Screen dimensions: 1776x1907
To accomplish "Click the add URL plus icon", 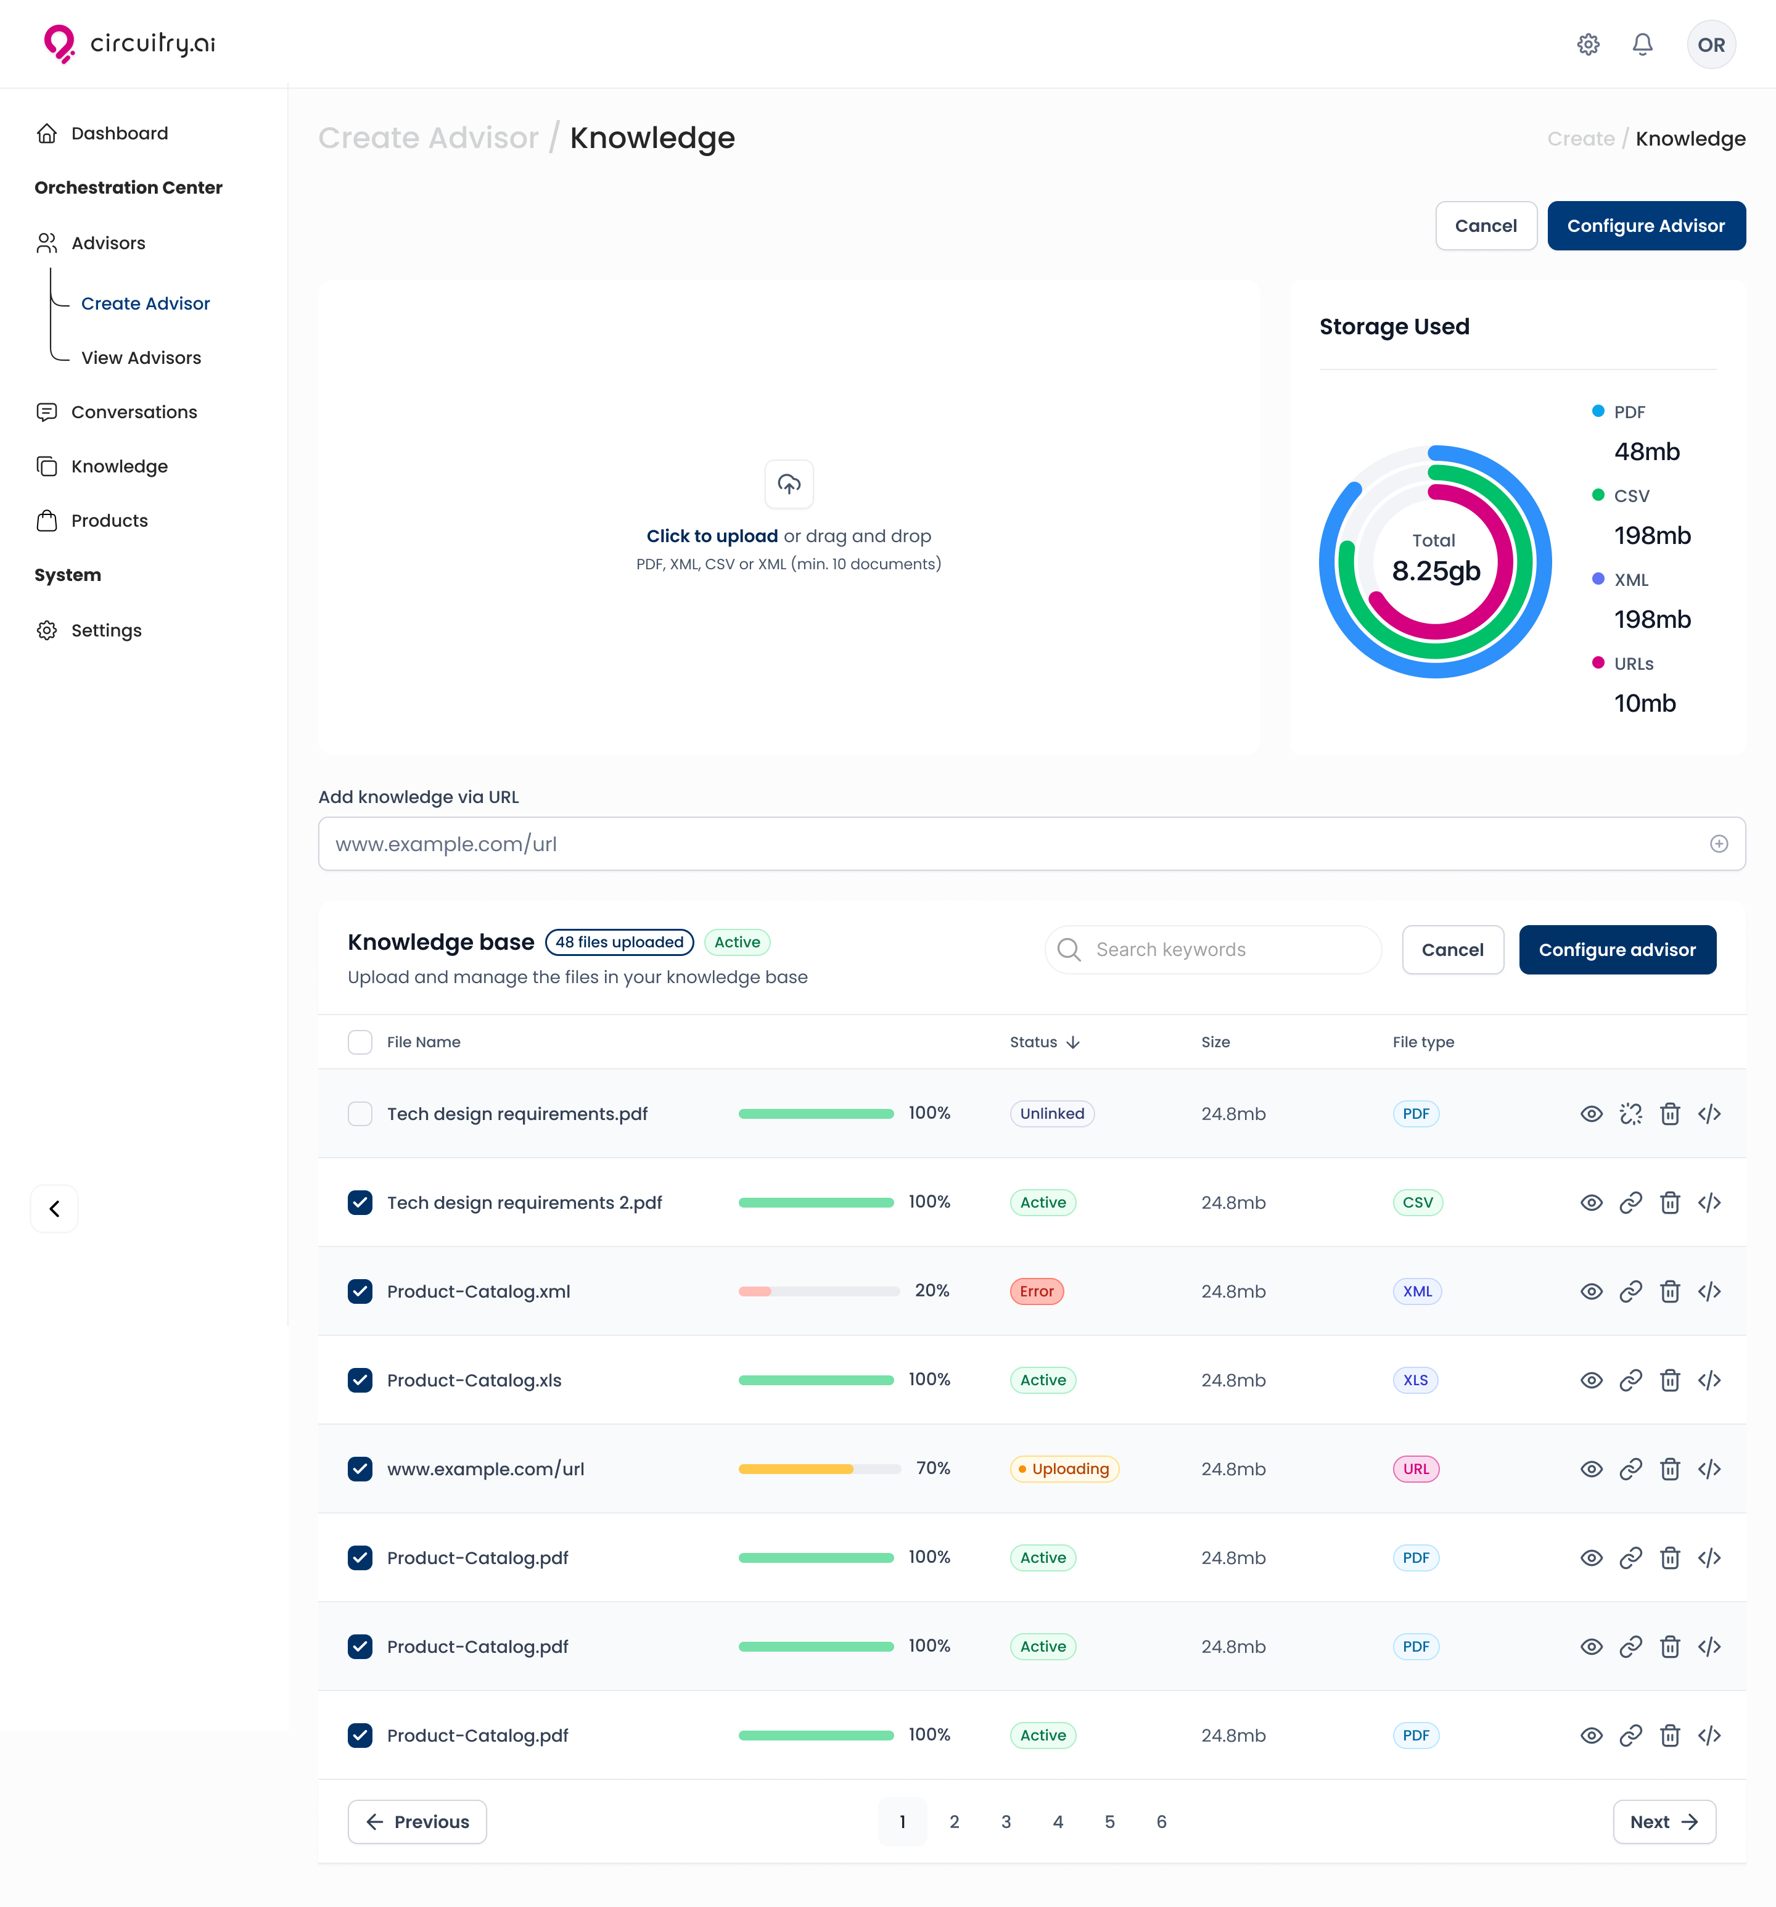I will click(1719, 844).
